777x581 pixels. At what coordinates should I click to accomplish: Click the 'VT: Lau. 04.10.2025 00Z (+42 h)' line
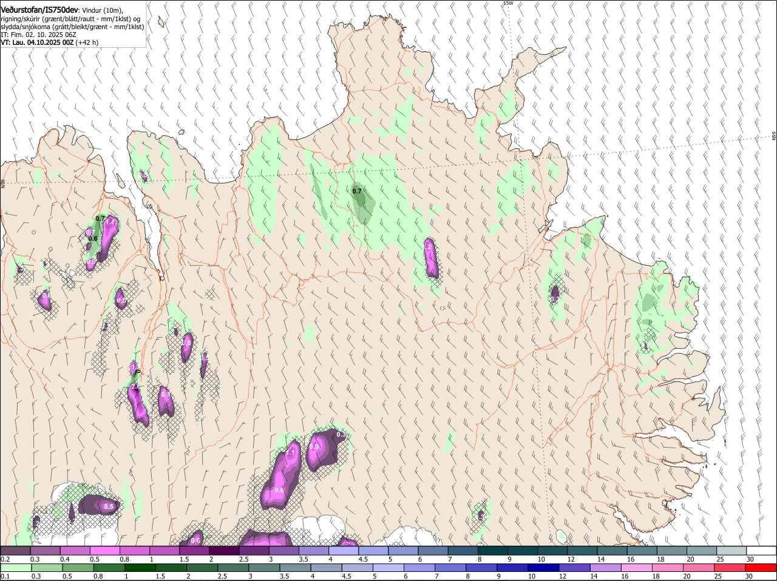[50, 42]
